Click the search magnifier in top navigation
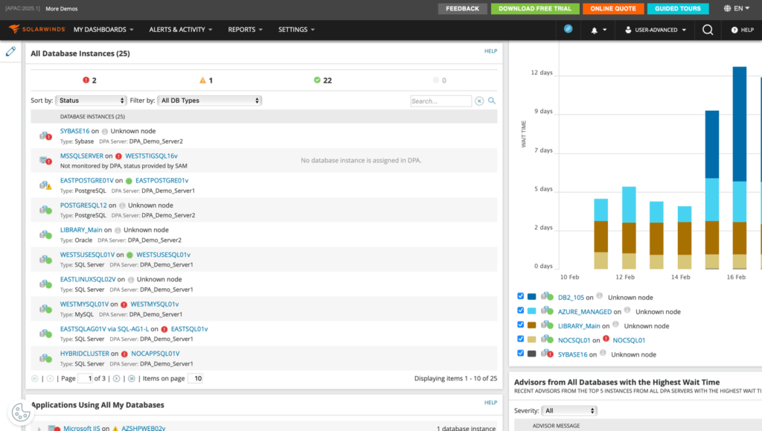The image size is (762, 431). tap(708, 30)
